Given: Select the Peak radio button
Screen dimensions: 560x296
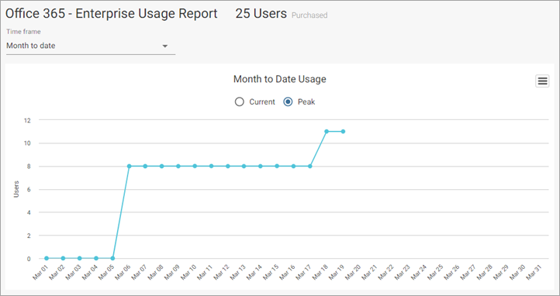Looking at the screenshot, I should 288,102.
